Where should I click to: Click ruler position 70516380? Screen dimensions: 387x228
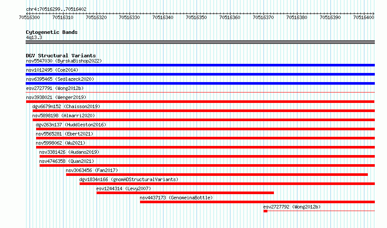(297, 17)
